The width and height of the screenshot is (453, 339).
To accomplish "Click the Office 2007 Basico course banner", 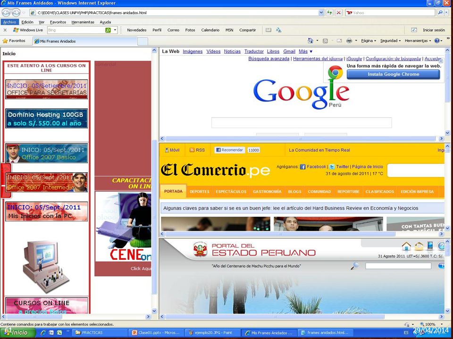I will 47,153.
